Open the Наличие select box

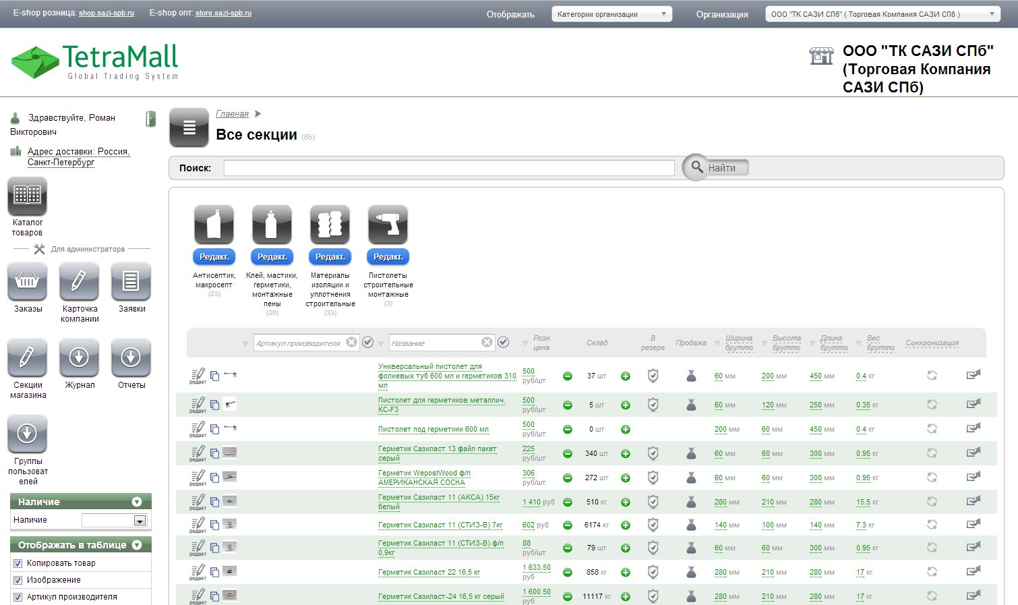114,520
